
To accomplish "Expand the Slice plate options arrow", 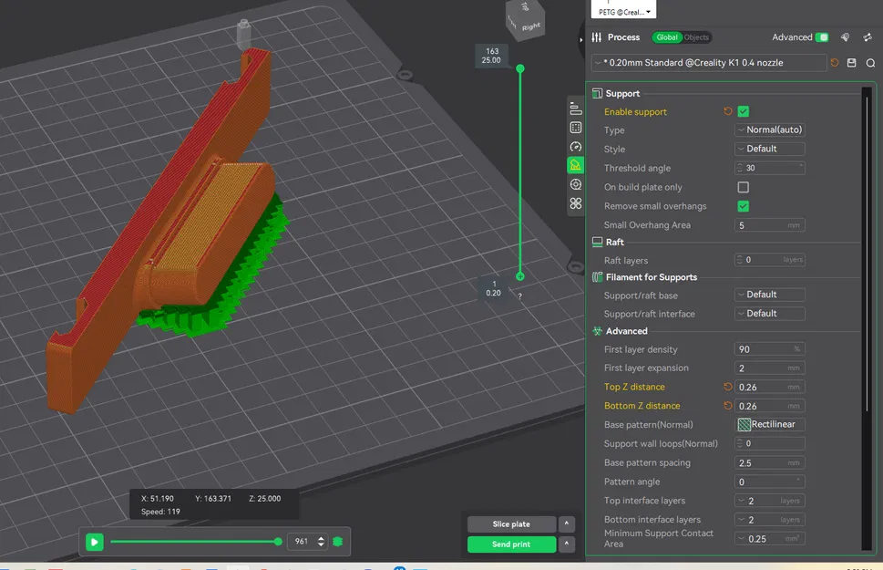I will (x=567, y=523).
